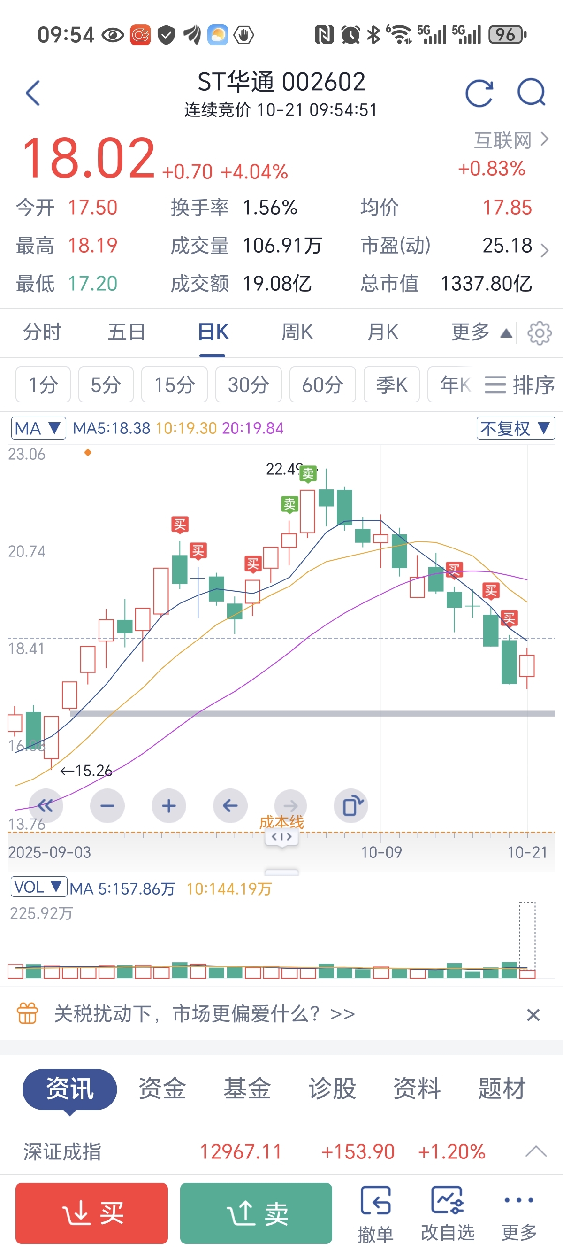Screen dimensions: 563x1251
Task: Switch to the 周K tab
Action: [297, 332]
